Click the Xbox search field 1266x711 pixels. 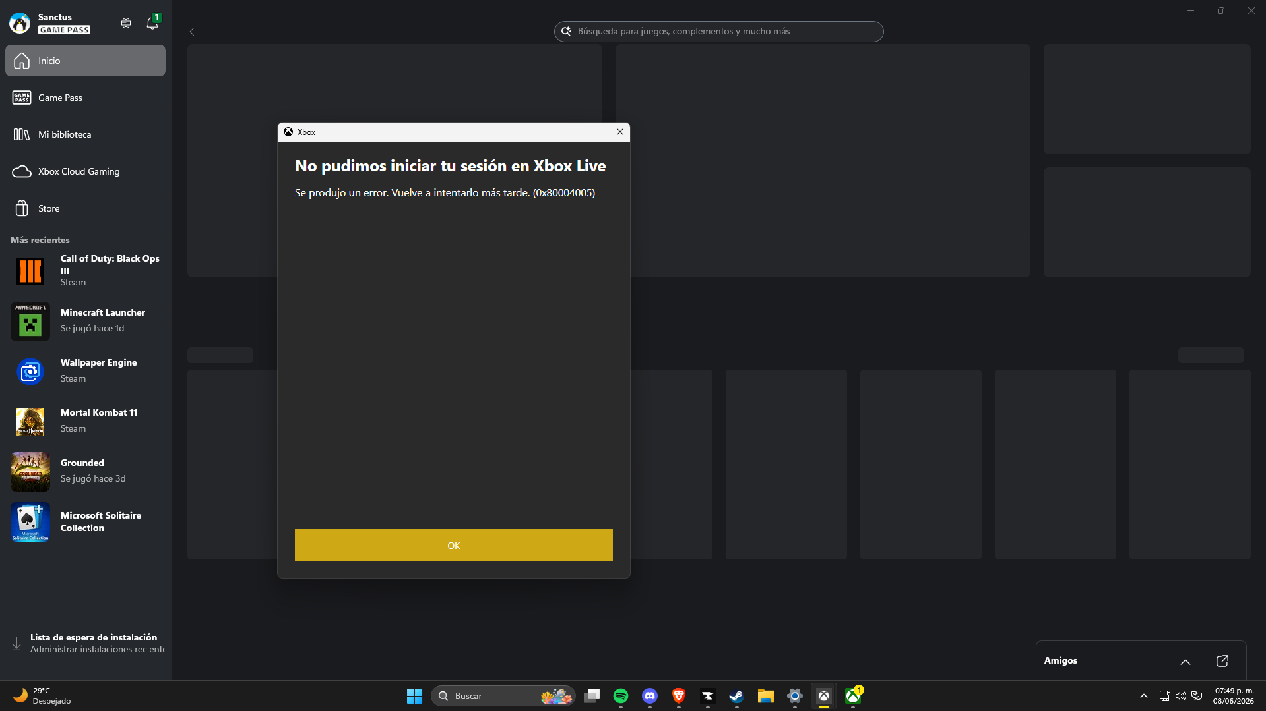click(x=719, y=31)
